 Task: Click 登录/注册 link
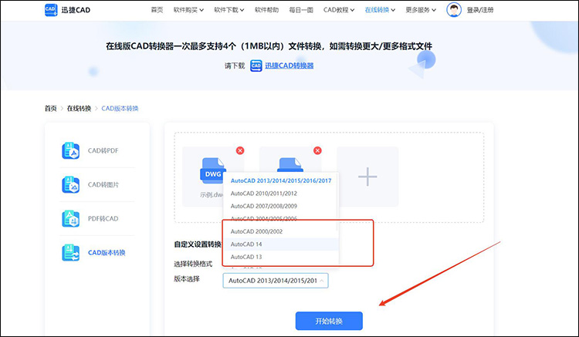tap(480, 10)
